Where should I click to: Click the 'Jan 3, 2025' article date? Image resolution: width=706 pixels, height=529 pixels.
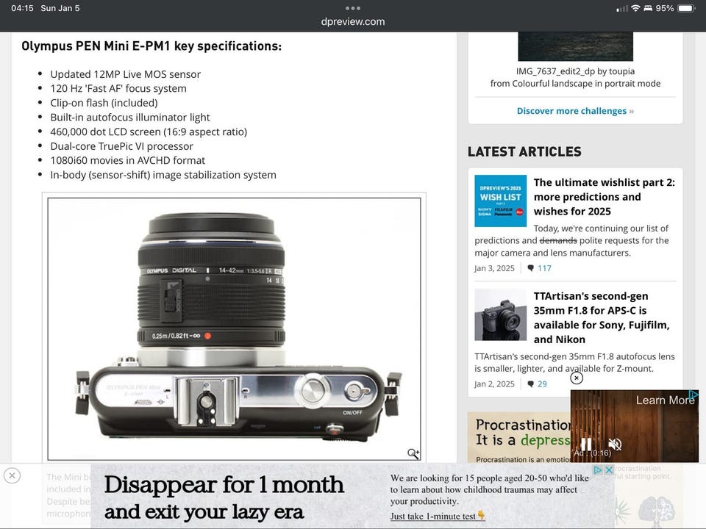click(x=494, y=268)
